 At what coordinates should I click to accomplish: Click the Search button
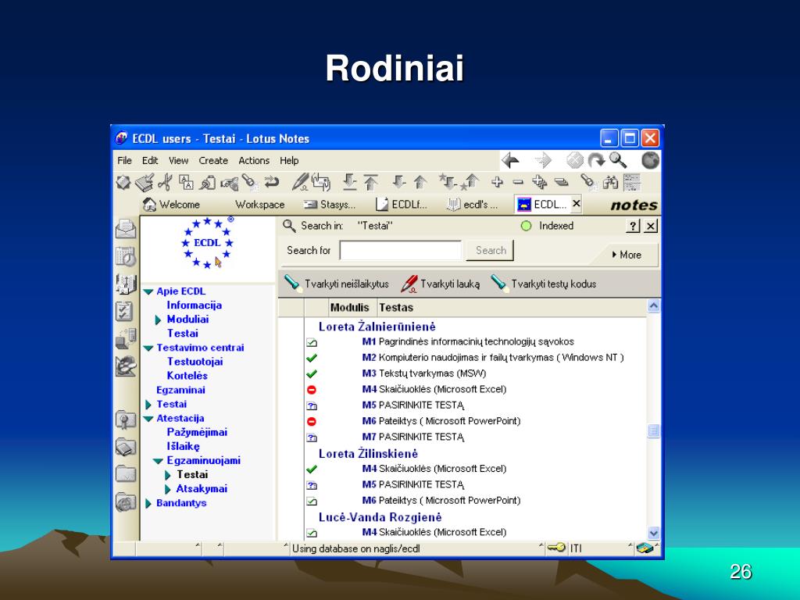coord(491,251)
